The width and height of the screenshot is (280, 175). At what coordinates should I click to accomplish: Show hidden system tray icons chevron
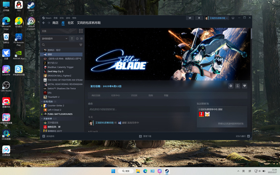point(238,171)
